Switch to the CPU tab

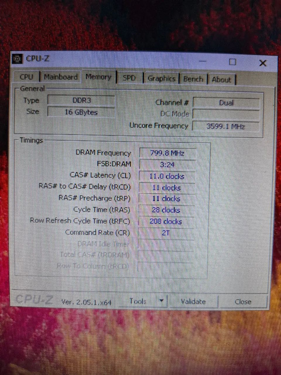pyautogui.click(x=26, y=77)
